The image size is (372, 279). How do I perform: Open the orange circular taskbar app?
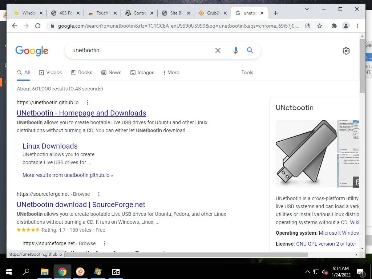(80, 272)
